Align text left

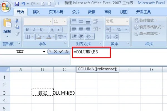tap(74, 29)
